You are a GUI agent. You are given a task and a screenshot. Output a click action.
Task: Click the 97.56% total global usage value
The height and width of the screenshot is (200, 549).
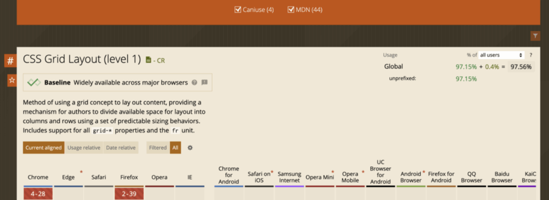(x=521, y=66)
